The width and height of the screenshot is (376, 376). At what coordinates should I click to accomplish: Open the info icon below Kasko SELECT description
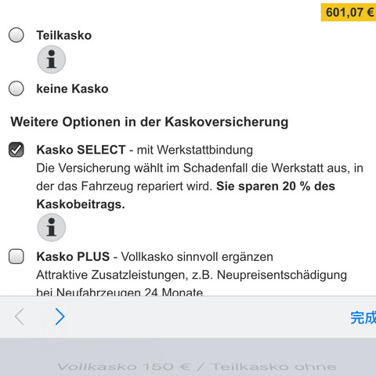tap(52, 227)
